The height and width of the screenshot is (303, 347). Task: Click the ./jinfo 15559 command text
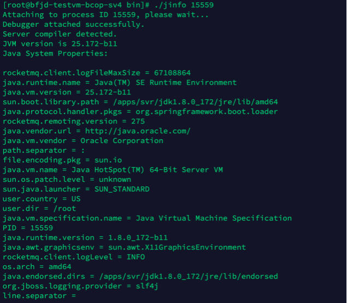click(x=184, y=5)
